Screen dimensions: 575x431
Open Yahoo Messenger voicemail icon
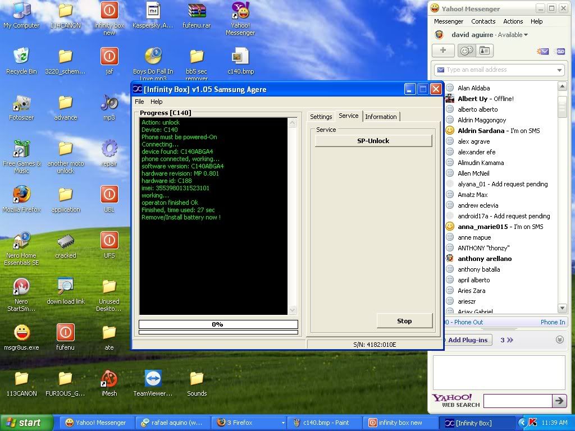pos(561,51)
